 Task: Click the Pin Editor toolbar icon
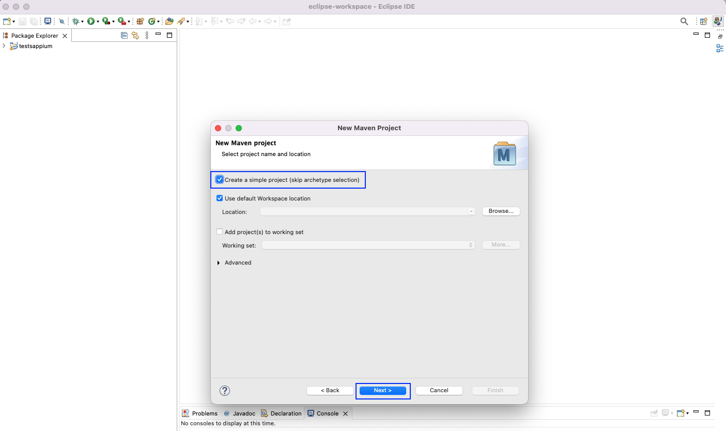point(286,21)
